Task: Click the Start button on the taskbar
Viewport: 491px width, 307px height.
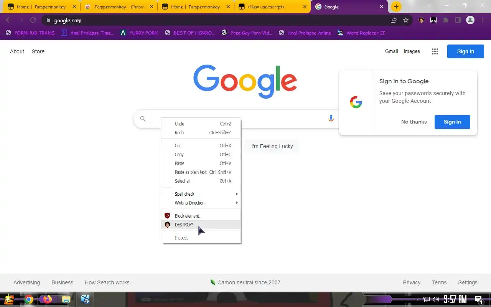Action: [x=9, y=299]
